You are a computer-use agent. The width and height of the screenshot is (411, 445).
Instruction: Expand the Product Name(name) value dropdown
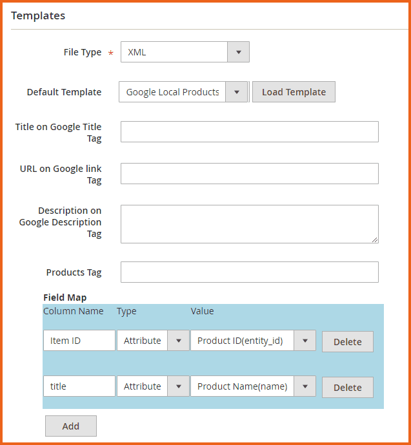pyautogui.click(x=253, y=386)
